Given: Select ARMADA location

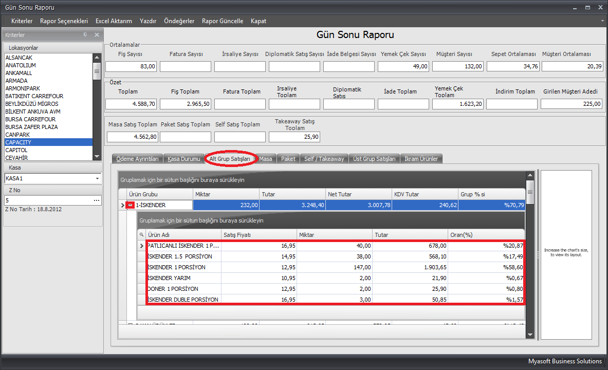Looking at the screenshot, I should [x=48, y=81].
